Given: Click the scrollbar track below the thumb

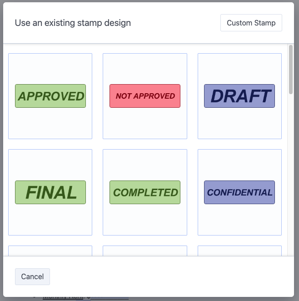Looking at the screenshot, I should click(x=291, y=182).
